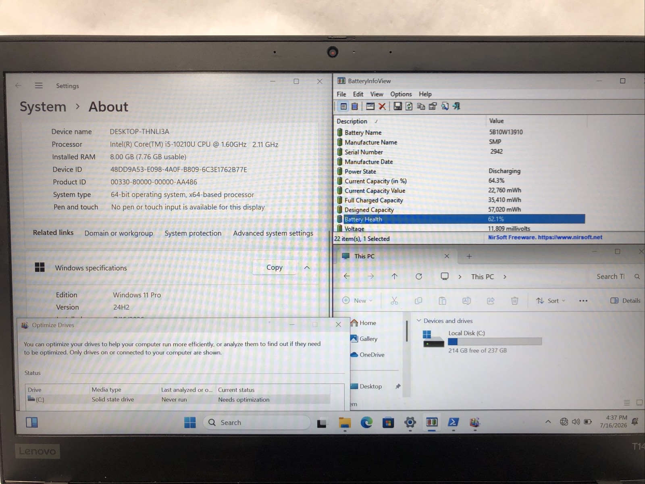Open the New dropdown in File Explorer
Image resolution: width=645 pixels, height=484 pixels.
click(x=358, y=300)
